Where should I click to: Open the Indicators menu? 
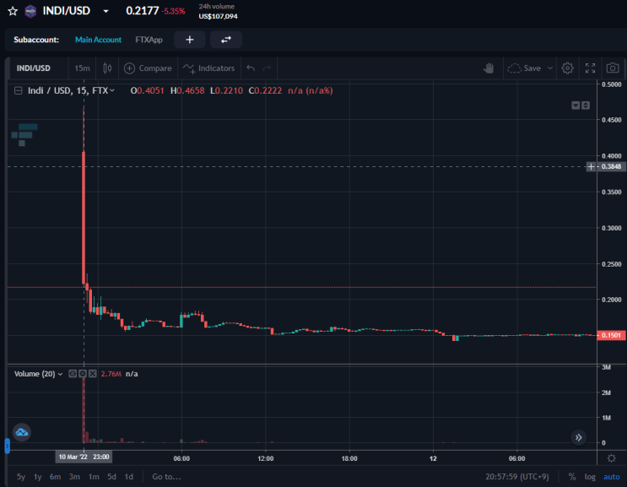click(209, 68)
